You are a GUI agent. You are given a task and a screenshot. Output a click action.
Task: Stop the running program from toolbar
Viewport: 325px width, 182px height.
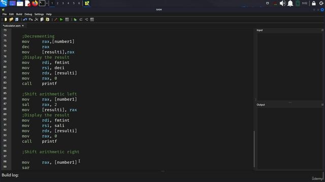(67, 20)
